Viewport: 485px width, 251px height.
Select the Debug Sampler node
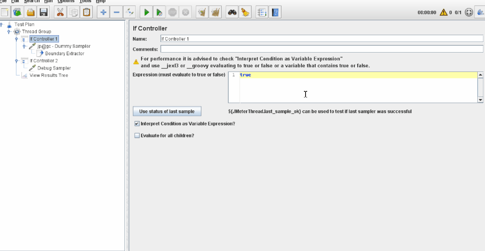[x=54, y=68]
